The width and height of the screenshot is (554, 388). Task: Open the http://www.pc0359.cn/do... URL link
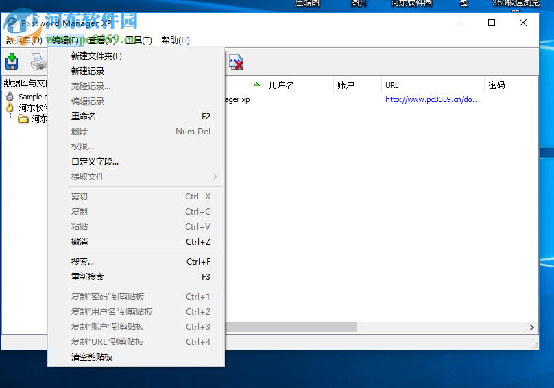[x=433, y=99]
